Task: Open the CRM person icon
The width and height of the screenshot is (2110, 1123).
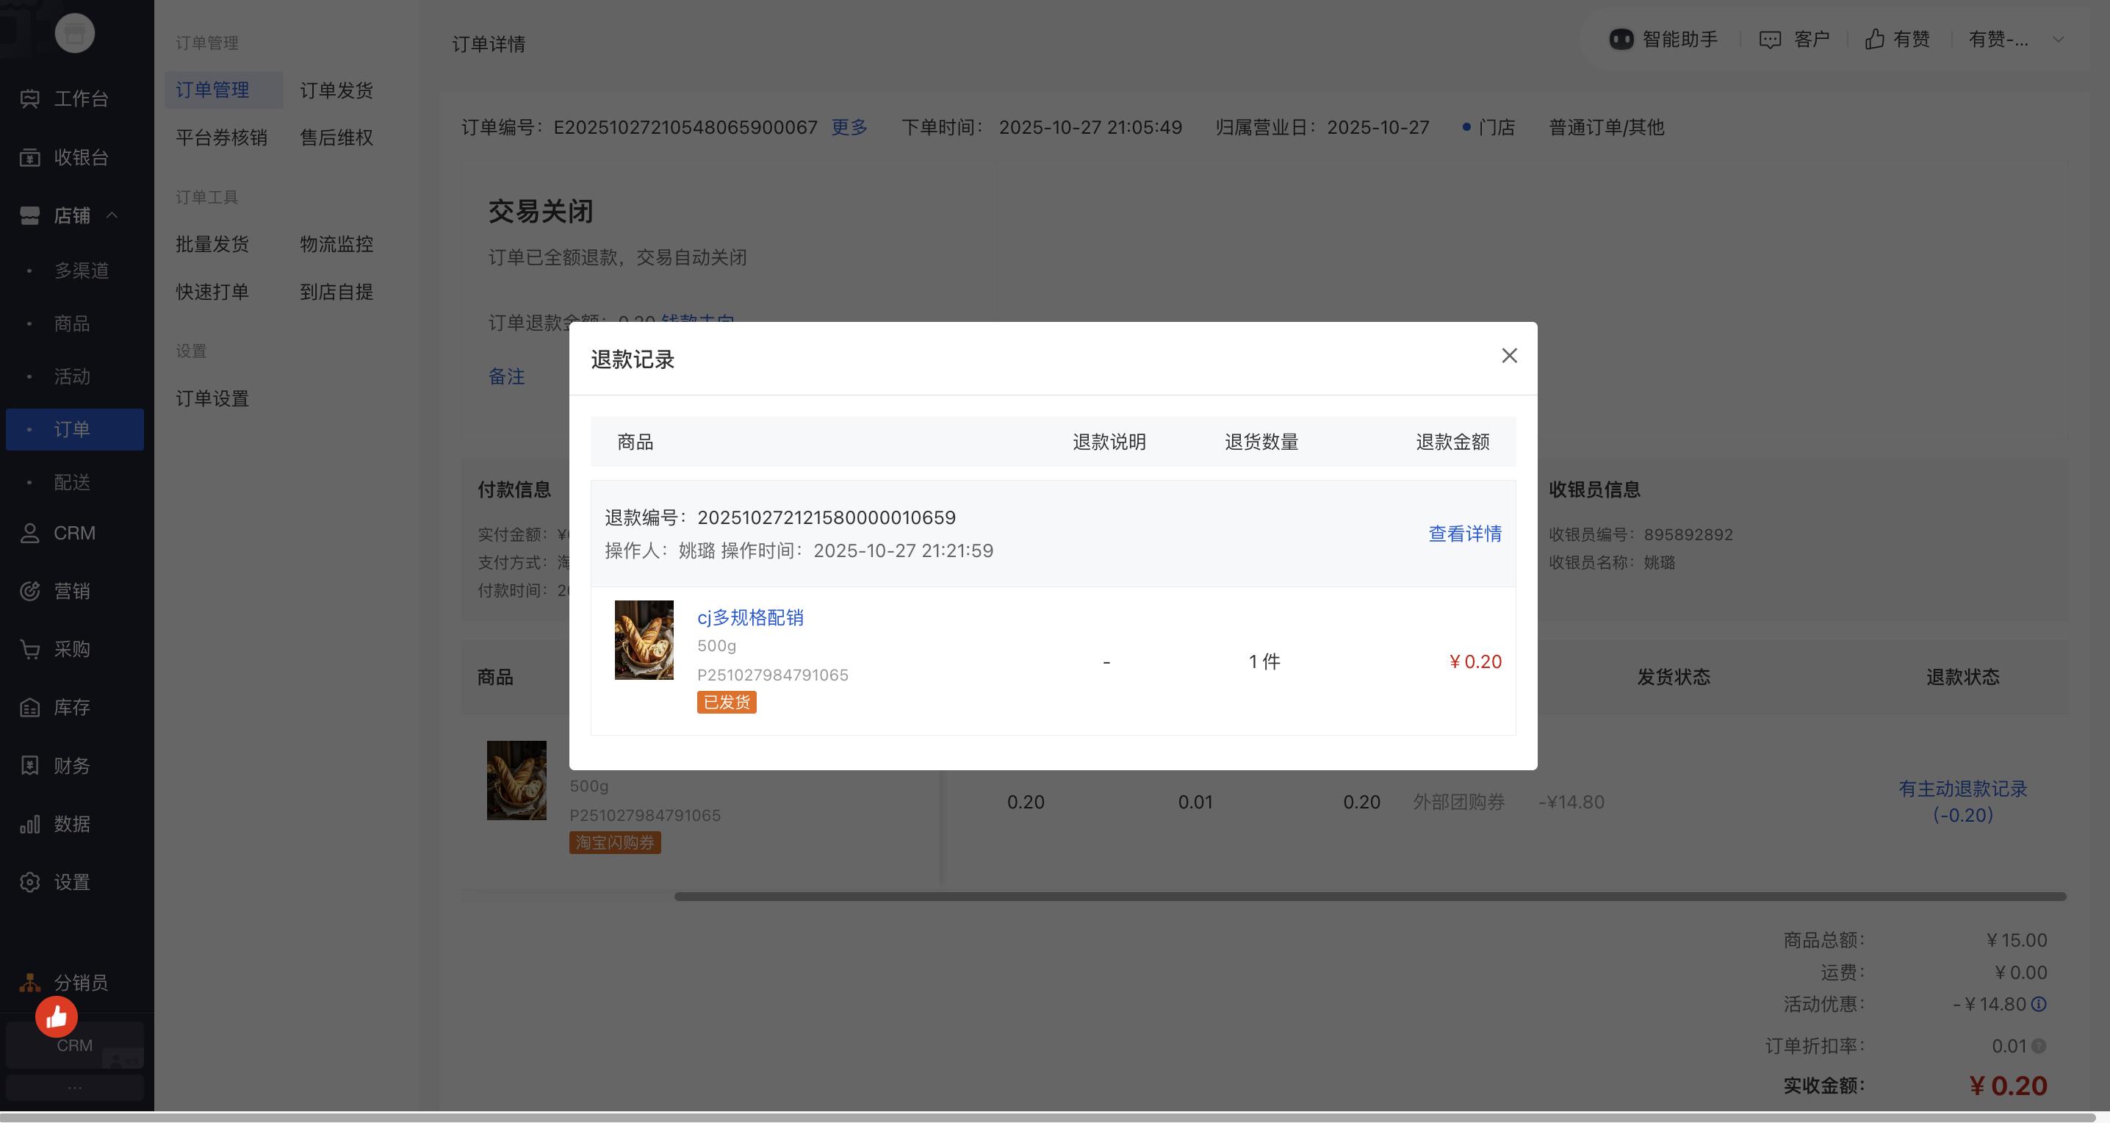Action: [30, 534]
